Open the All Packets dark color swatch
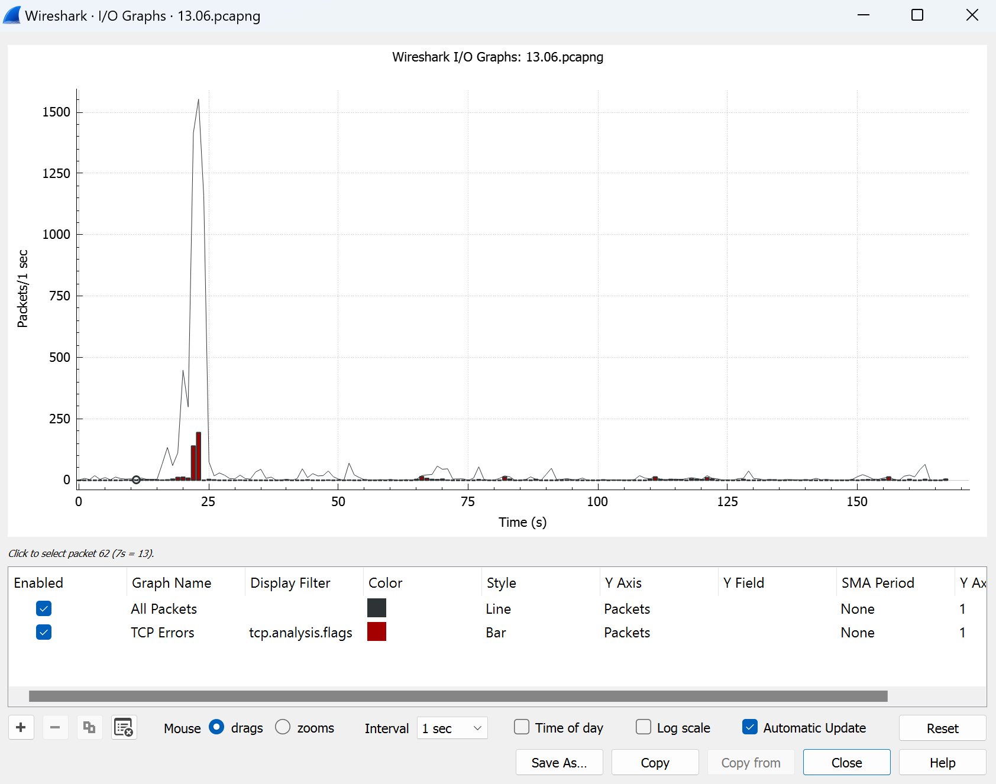Image resolution: width=996 pixels, height=784 pixels. (x=377, y=608)
